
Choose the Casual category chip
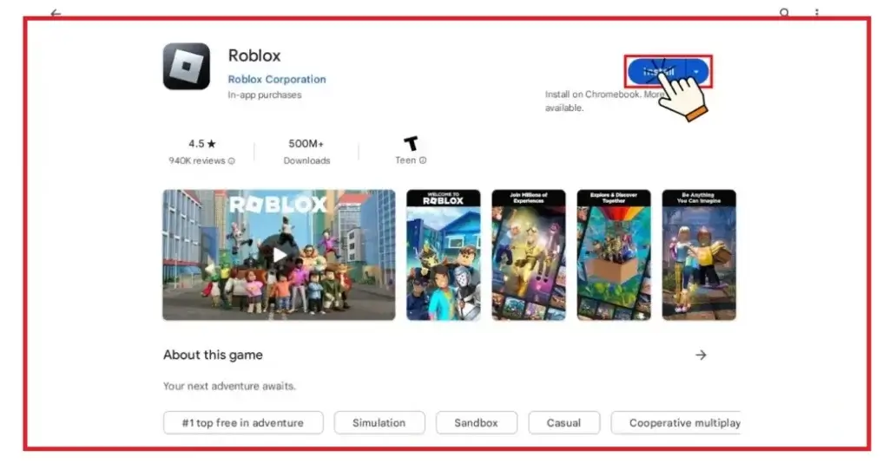[x=564, y=423]
